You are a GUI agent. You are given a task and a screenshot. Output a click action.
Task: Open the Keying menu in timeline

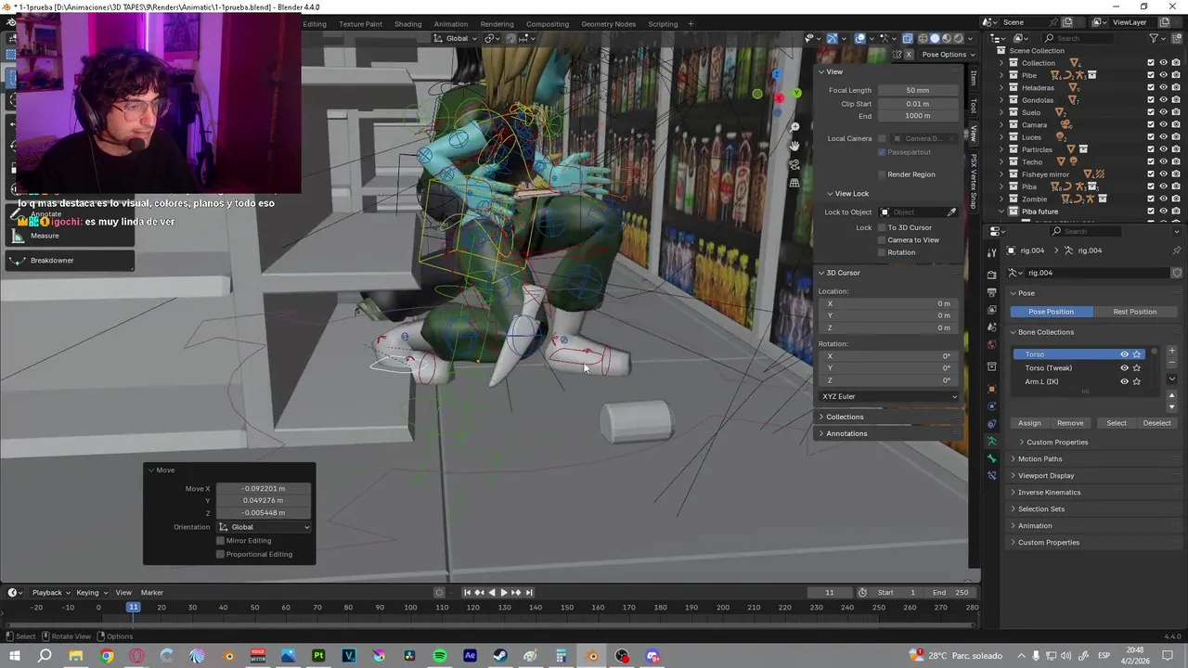(x=91, y=593)
